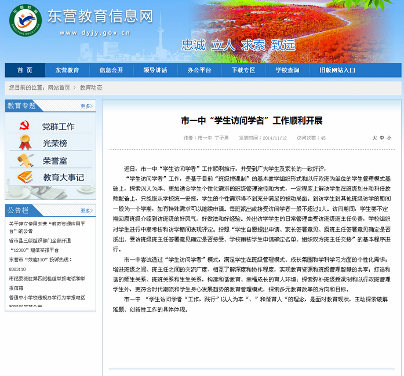The width and height of the screenshot is (404, 376).
Task: Open the 领导讲话 menu item
Action: (x=155, y=70)
